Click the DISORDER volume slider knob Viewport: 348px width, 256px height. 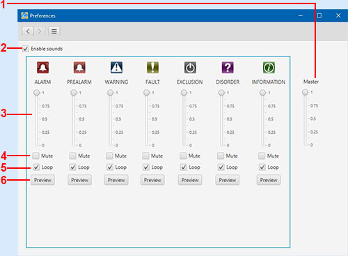[x=221, y=93]
